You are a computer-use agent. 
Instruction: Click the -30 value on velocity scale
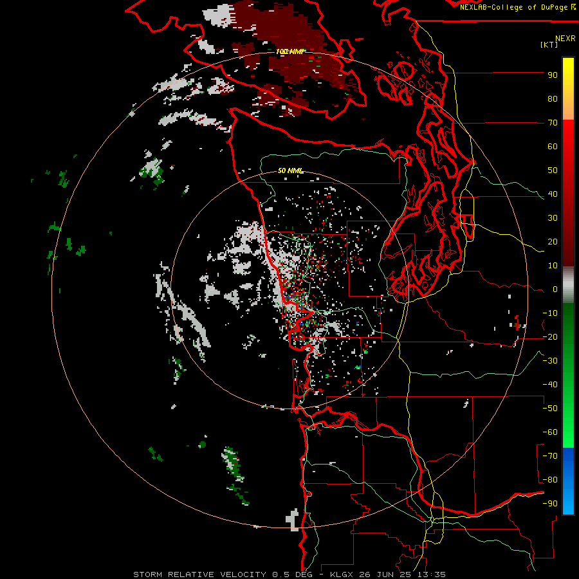point(550,361)
